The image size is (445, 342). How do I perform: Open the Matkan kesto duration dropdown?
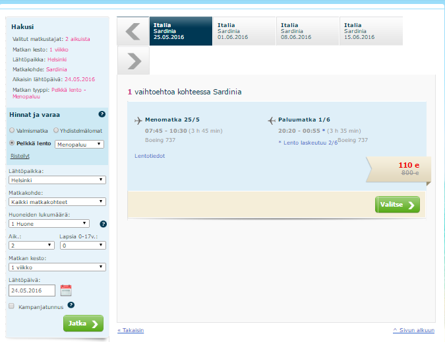pos(57,267)
